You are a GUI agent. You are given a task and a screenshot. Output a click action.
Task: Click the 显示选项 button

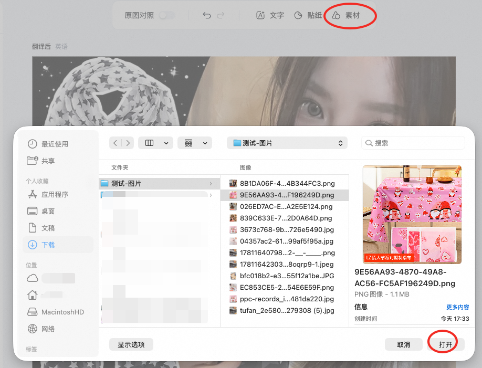coord(131,344)
